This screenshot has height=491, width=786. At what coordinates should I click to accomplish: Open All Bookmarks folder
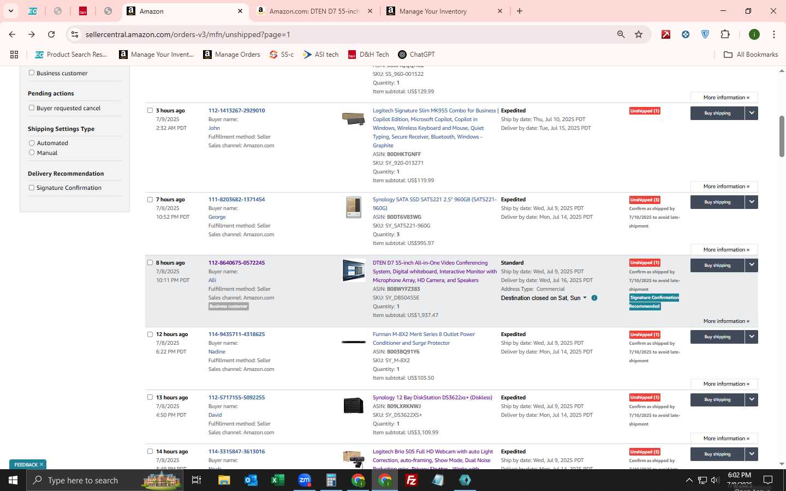751,55
